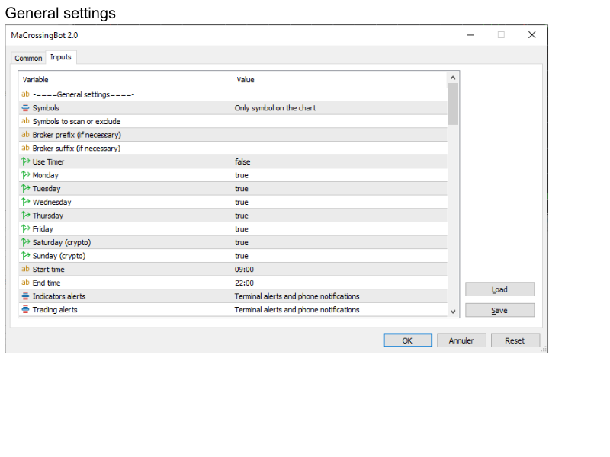
Task: Toggle the Use Timer false value
Action: (x=340, y=161)
